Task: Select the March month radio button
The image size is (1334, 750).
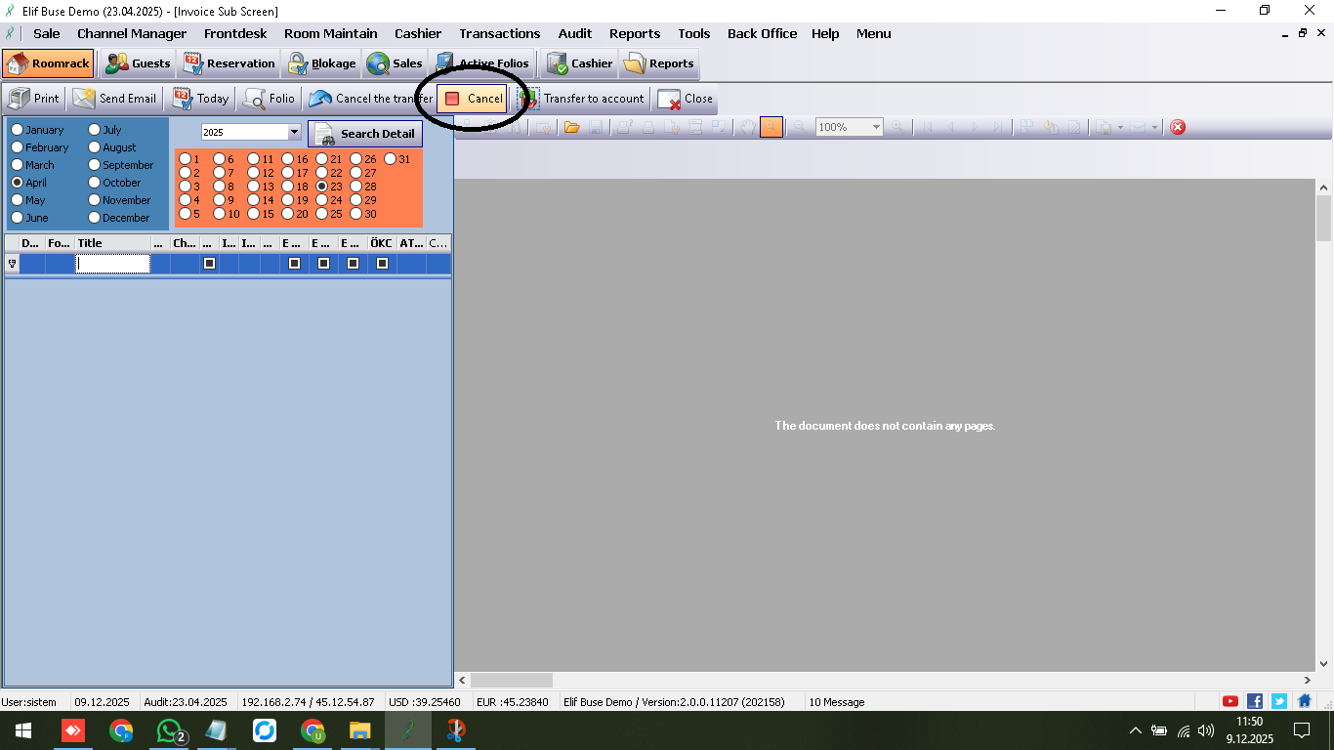Action: coord(18,165)
